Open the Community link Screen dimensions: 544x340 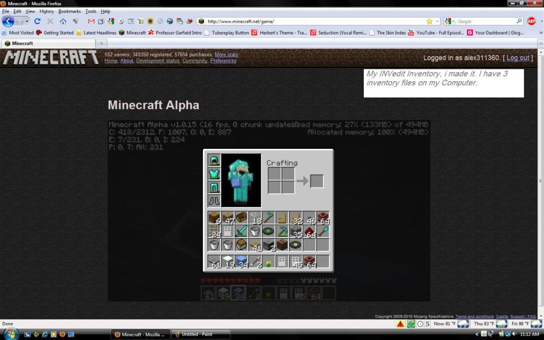coord(194,61)
